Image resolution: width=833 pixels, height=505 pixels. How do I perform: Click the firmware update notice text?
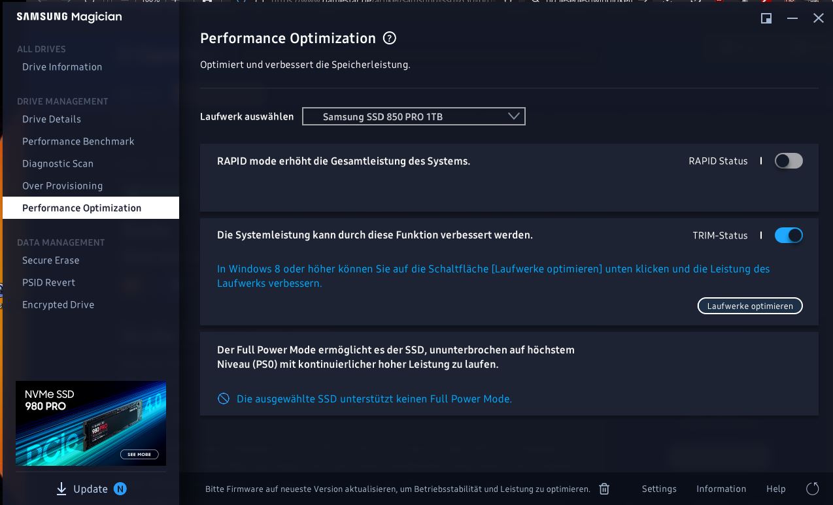point(398,489)
